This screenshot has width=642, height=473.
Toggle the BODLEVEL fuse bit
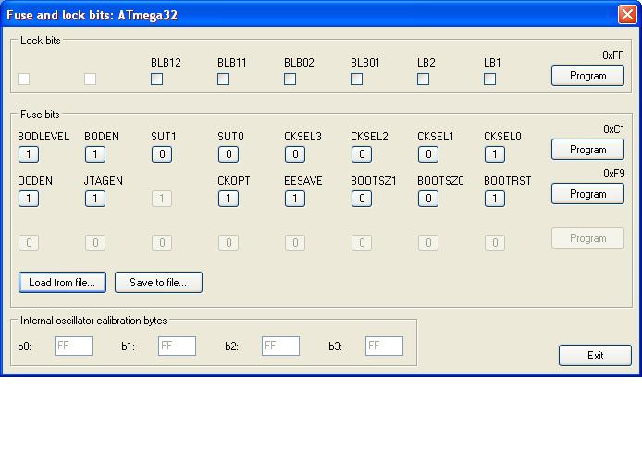[29, 154]
